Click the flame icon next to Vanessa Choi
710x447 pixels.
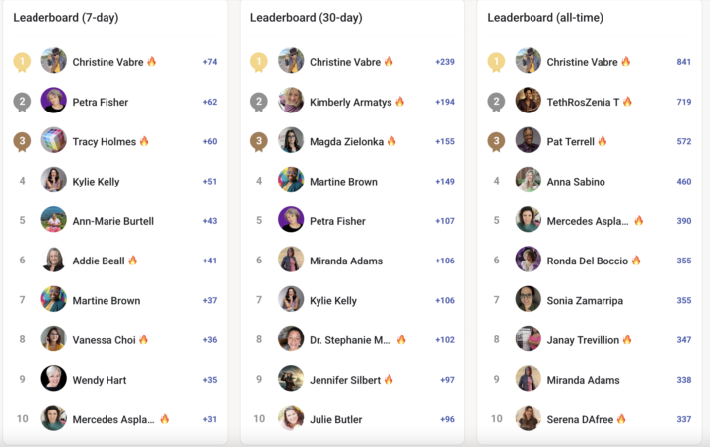click(x=143, y=339)
